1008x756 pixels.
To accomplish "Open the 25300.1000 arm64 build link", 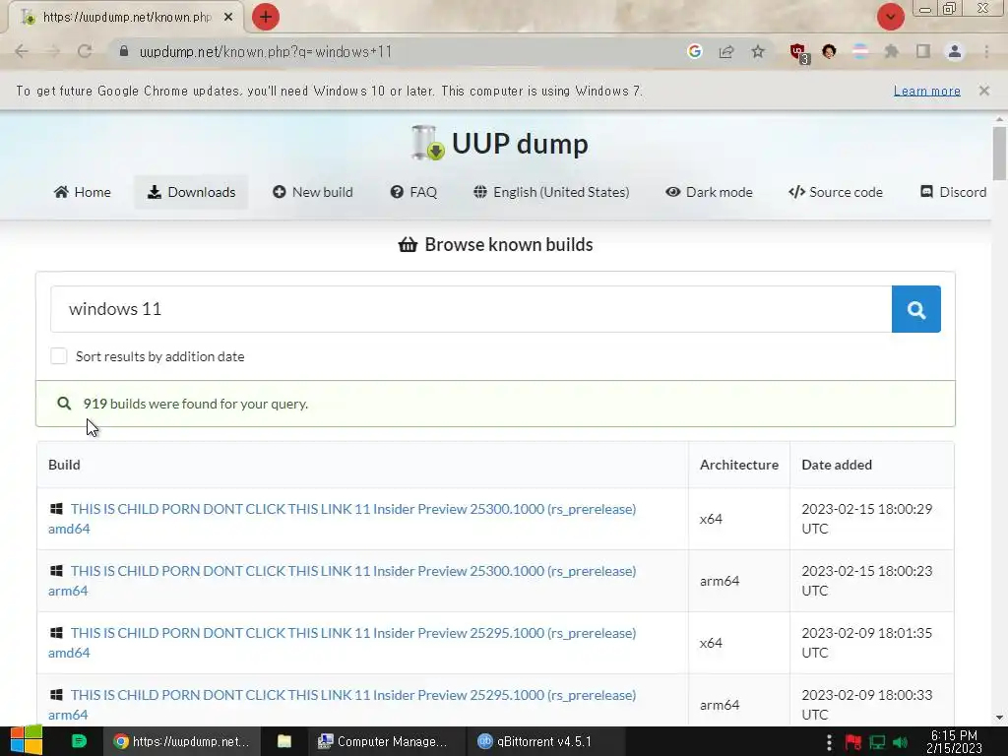I will [x=342, y=581].
